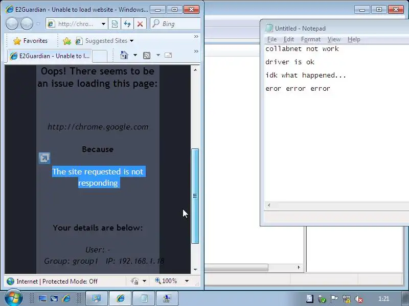Open a new blank tab

pos(100,56)
